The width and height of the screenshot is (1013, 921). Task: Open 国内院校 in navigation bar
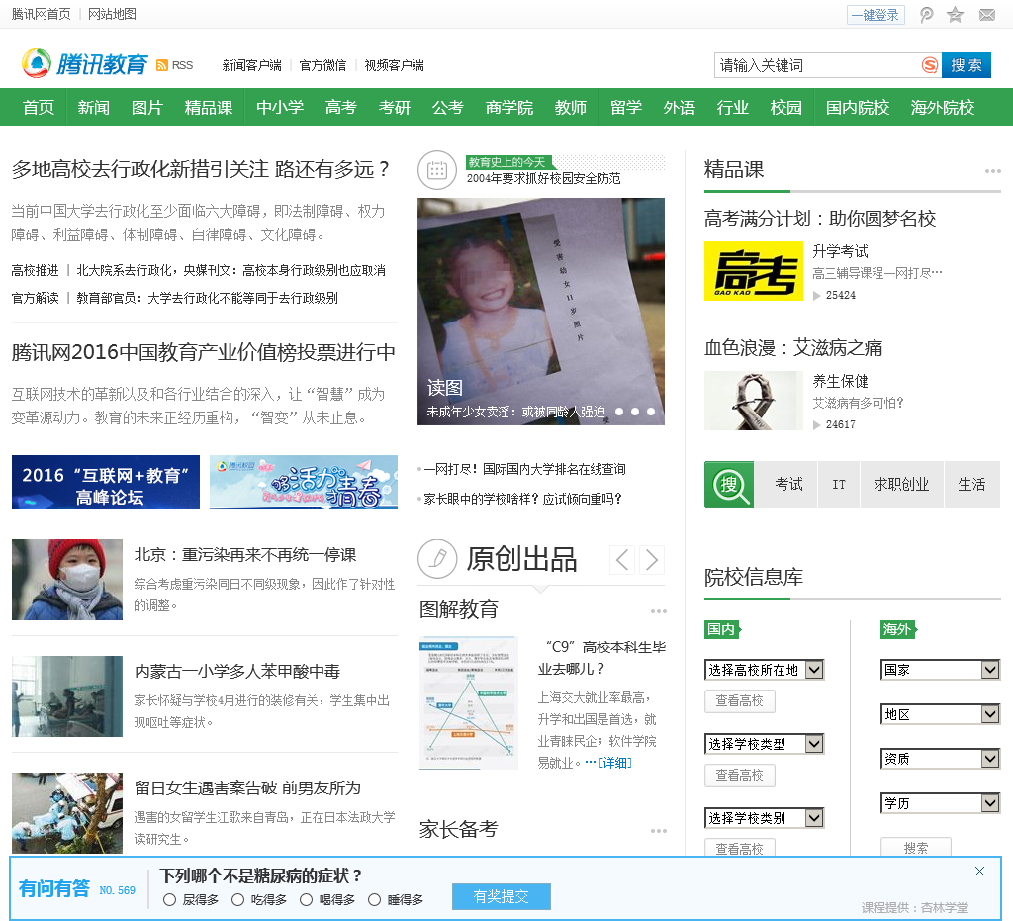(858, 107)
